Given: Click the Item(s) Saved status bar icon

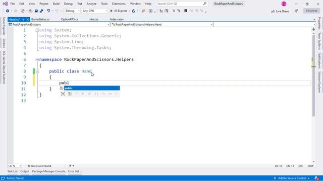Looking at the screenshot, I should pyautogui.click(x=3, y=178).
